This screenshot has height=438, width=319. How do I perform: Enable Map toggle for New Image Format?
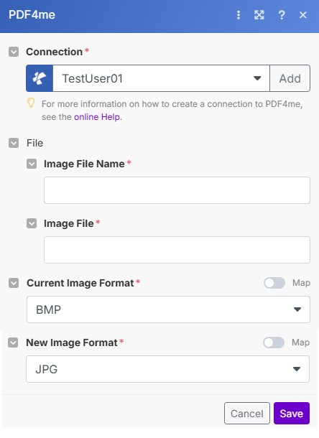tap(274, 343)
